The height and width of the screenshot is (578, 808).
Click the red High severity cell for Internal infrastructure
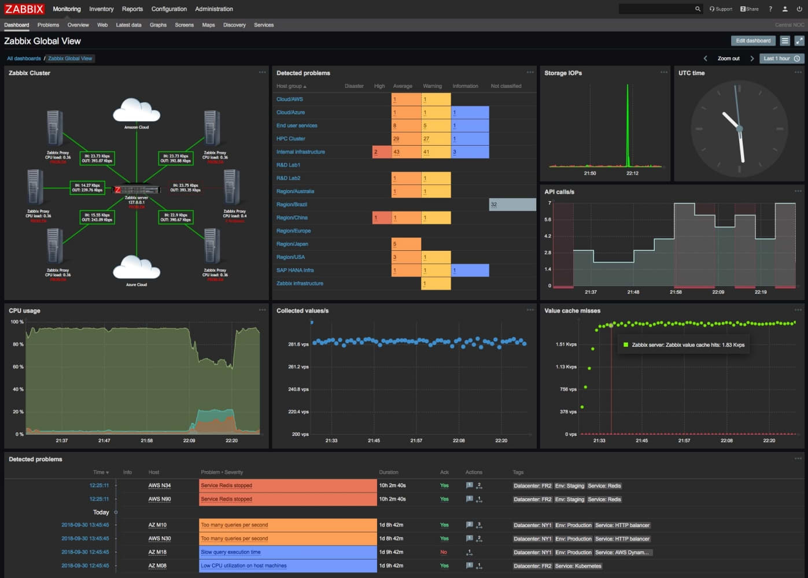pos(376,151)
